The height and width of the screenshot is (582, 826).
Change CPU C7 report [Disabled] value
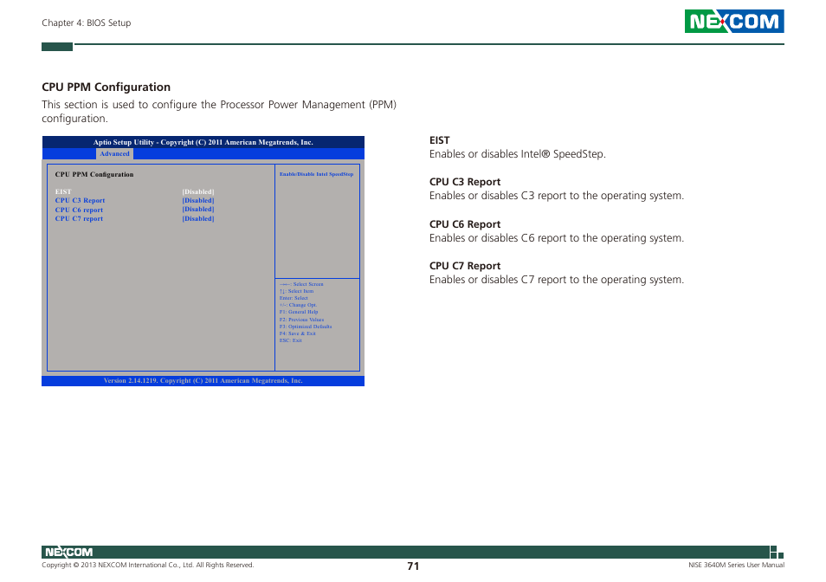(x=198, y=218)
